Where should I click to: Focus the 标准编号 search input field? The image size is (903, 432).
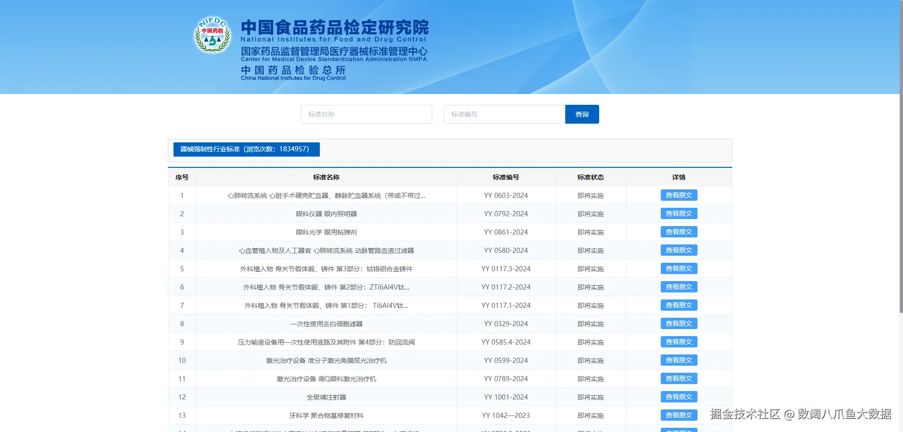pyautogui.click(x=505, y=114)
